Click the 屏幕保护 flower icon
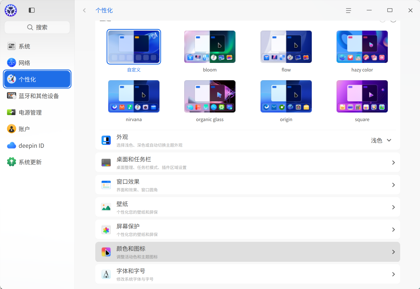Image resolution: width=420 pixels, height=289 pixels. 106,230
